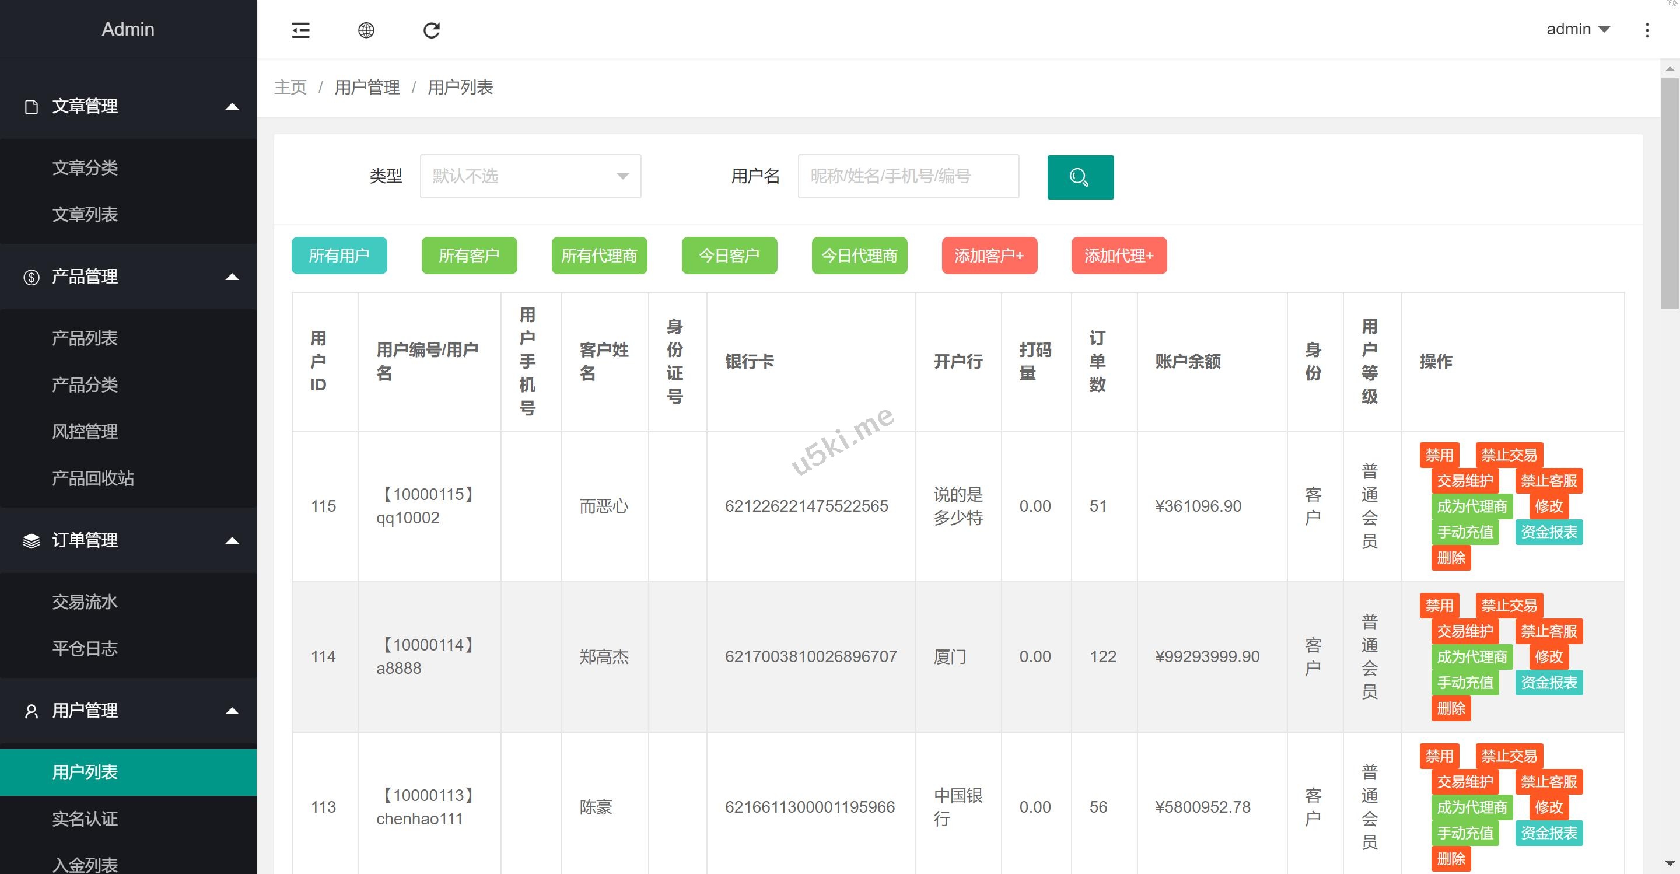Open the 类型 dropdown showing 默认不选
The image size is (1680, 874).
[x=530, y=176]
